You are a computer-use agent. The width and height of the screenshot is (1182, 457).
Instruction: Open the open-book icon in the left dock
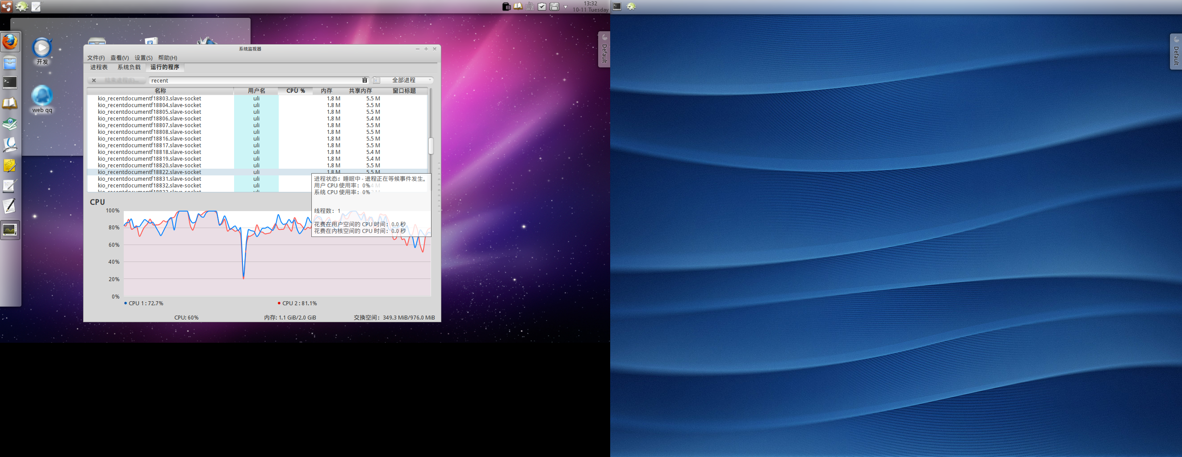pos(10,103)
